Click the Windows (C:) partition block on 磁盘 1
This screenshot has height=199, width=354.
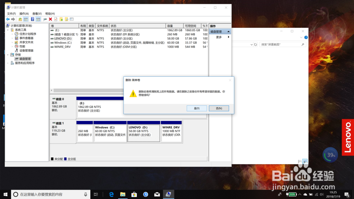click(110, 131)
